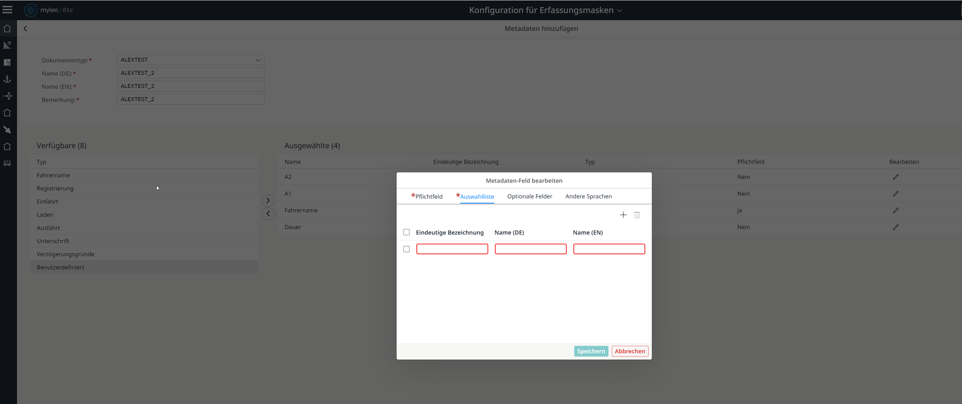Select the Auswahlliste tab
The image size is (962, 404).
tap(475, 196)
